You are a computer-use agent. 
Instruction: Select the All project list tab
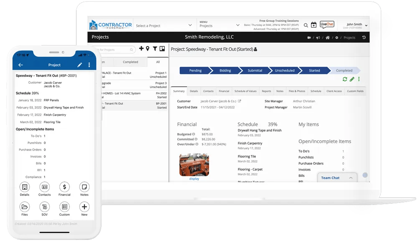point(158,62)
